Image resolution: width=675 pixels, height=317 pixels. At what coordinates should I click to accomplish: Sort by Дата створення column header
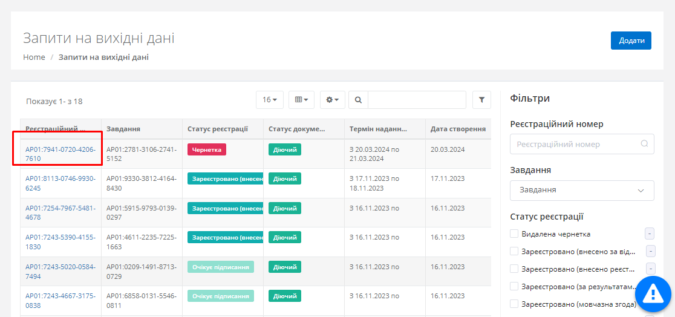pos(458,129)
